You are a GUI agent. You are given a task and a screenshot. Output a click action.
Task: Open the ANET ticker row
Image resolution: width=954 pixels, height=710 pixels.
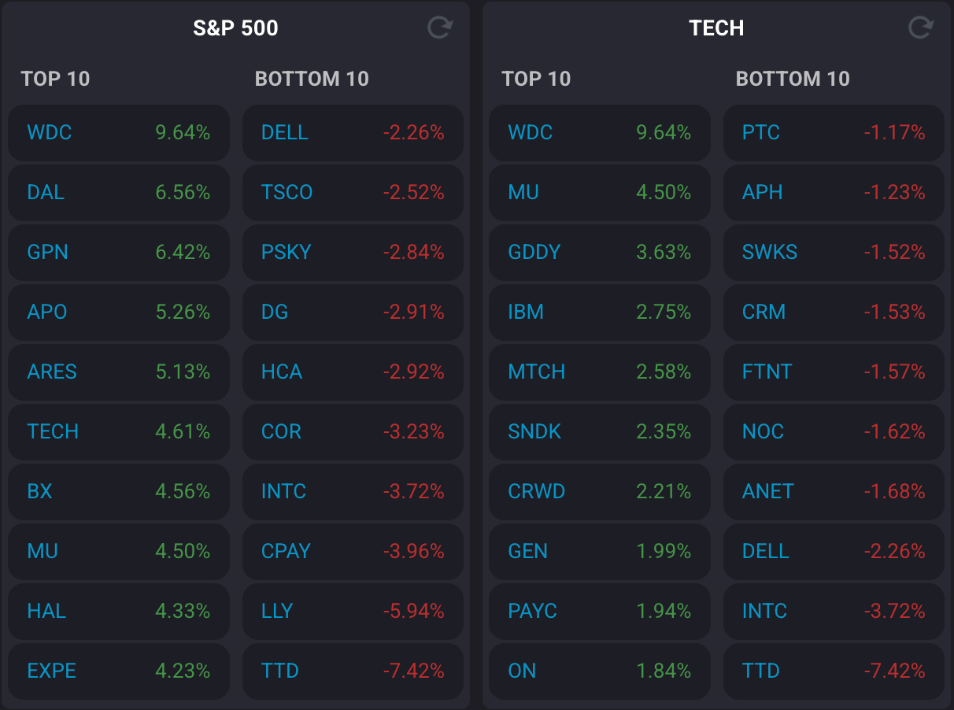(x=833, y=491)
